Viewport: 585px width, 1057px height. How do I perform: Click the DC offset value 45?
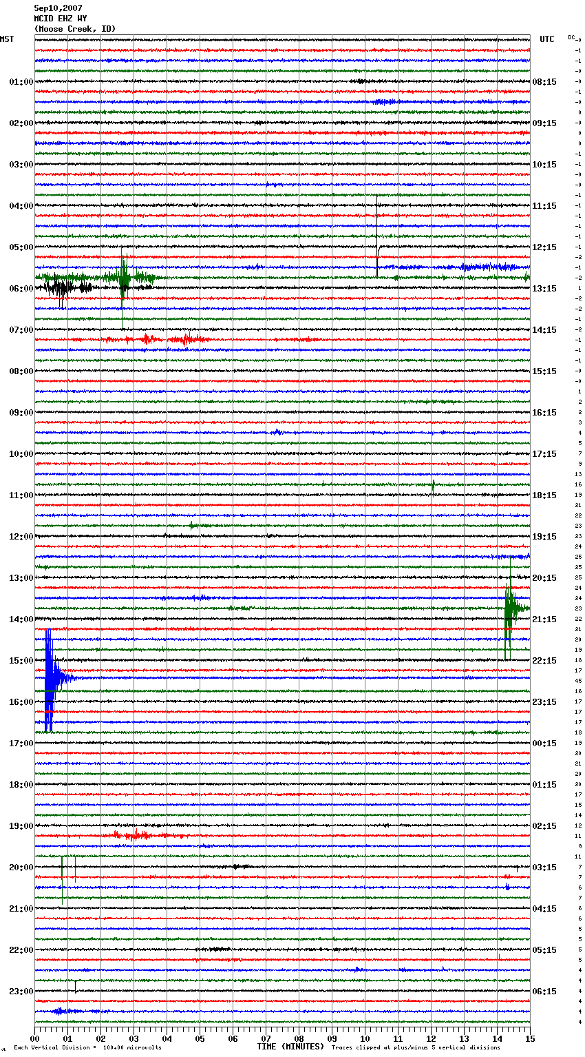[578, 681]
